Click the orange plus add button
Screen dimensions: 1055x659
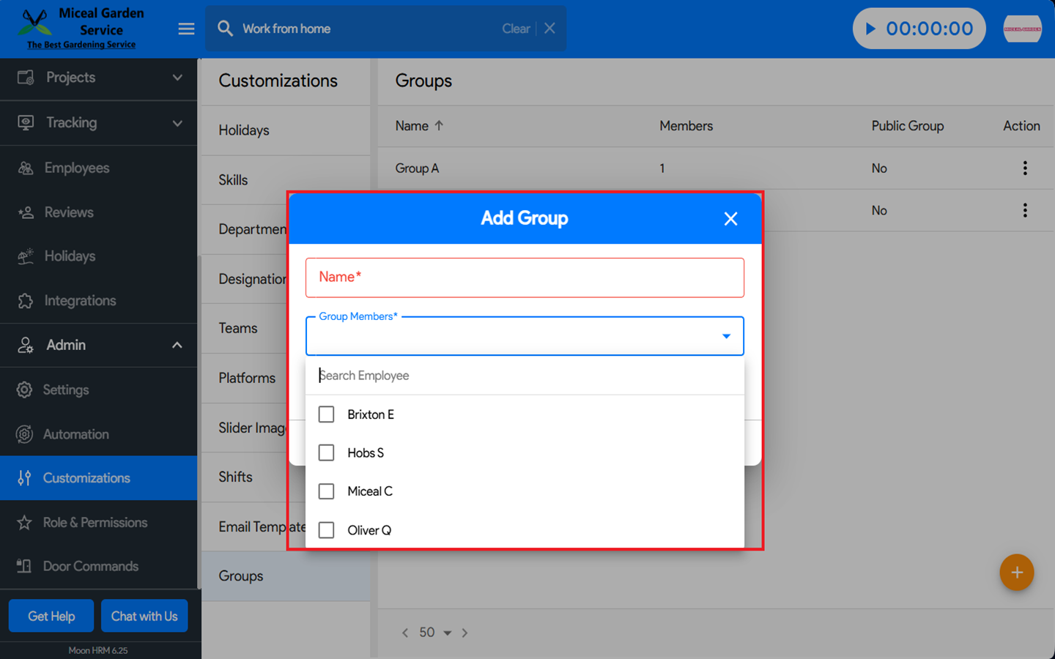click(x=1016, y=573)
